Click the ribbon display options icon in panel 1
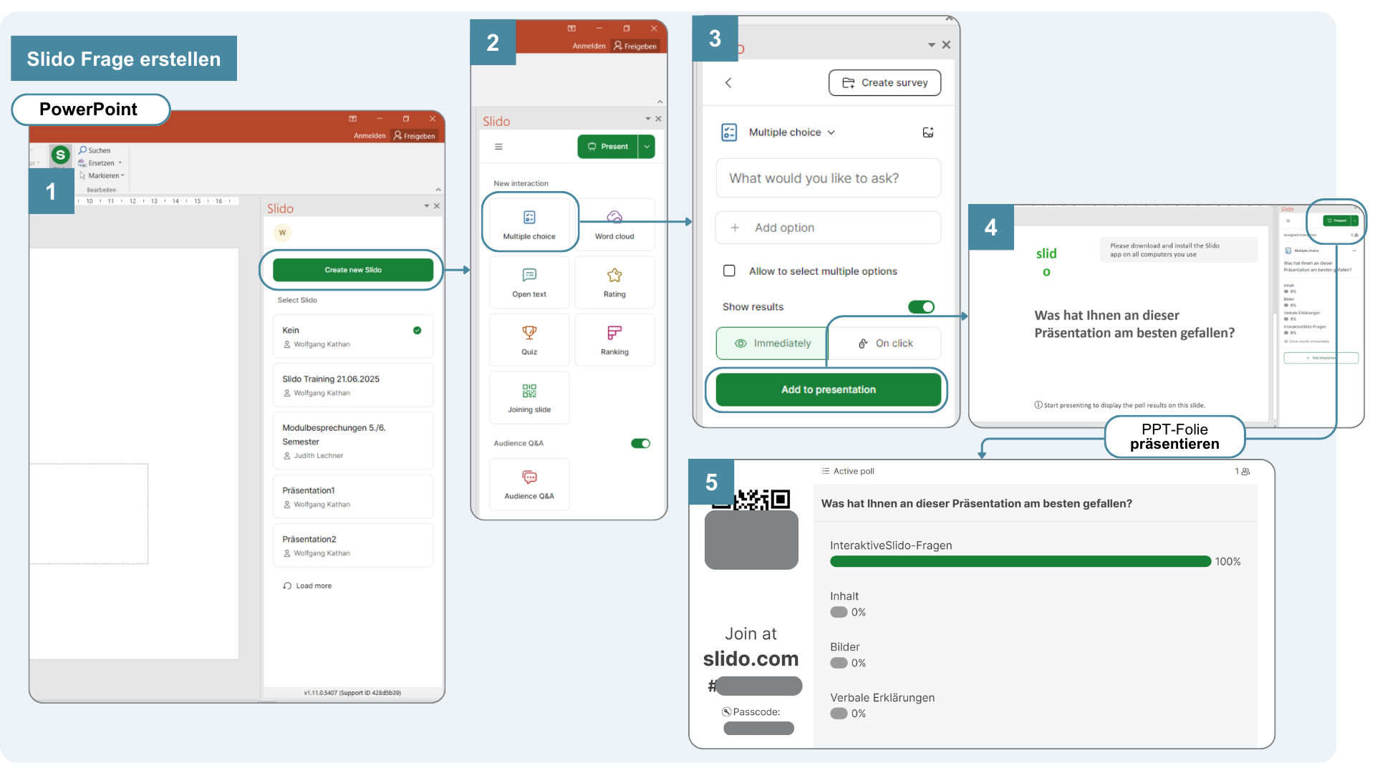1375x773 pixels. [352, 119]
